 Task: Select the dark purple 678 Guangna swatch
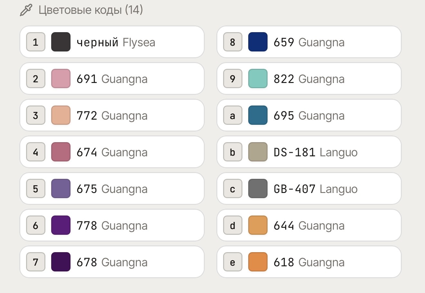[61, 262]
